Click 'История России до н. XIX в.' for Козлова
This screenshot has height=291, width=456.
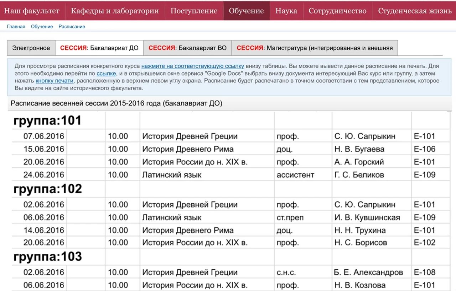(x=195, y=285)
